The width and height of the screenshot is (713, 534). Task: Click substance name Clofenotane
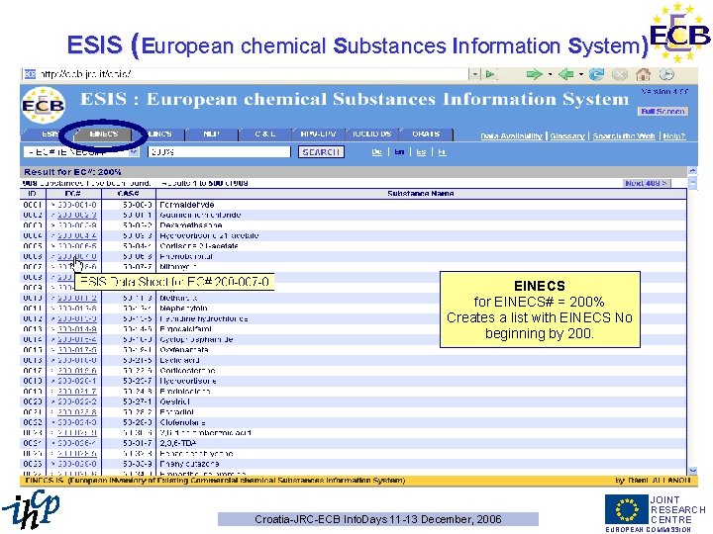(182, 423)
